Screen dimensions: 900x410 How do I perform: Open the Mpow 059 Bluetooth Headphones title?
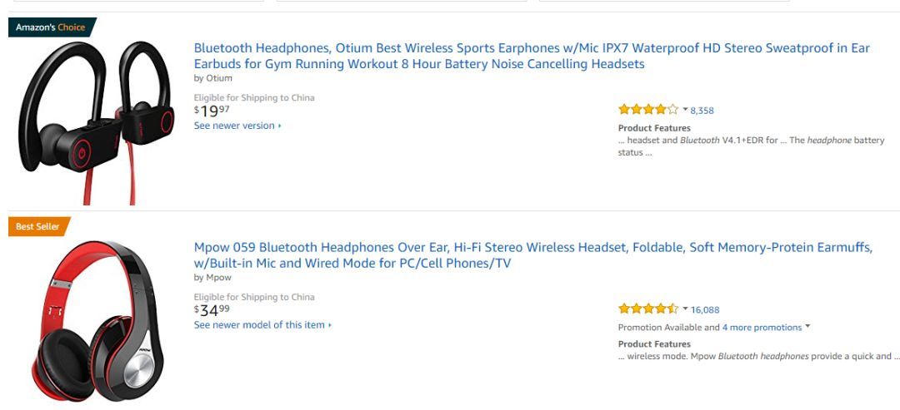click(x=532, y=255)
